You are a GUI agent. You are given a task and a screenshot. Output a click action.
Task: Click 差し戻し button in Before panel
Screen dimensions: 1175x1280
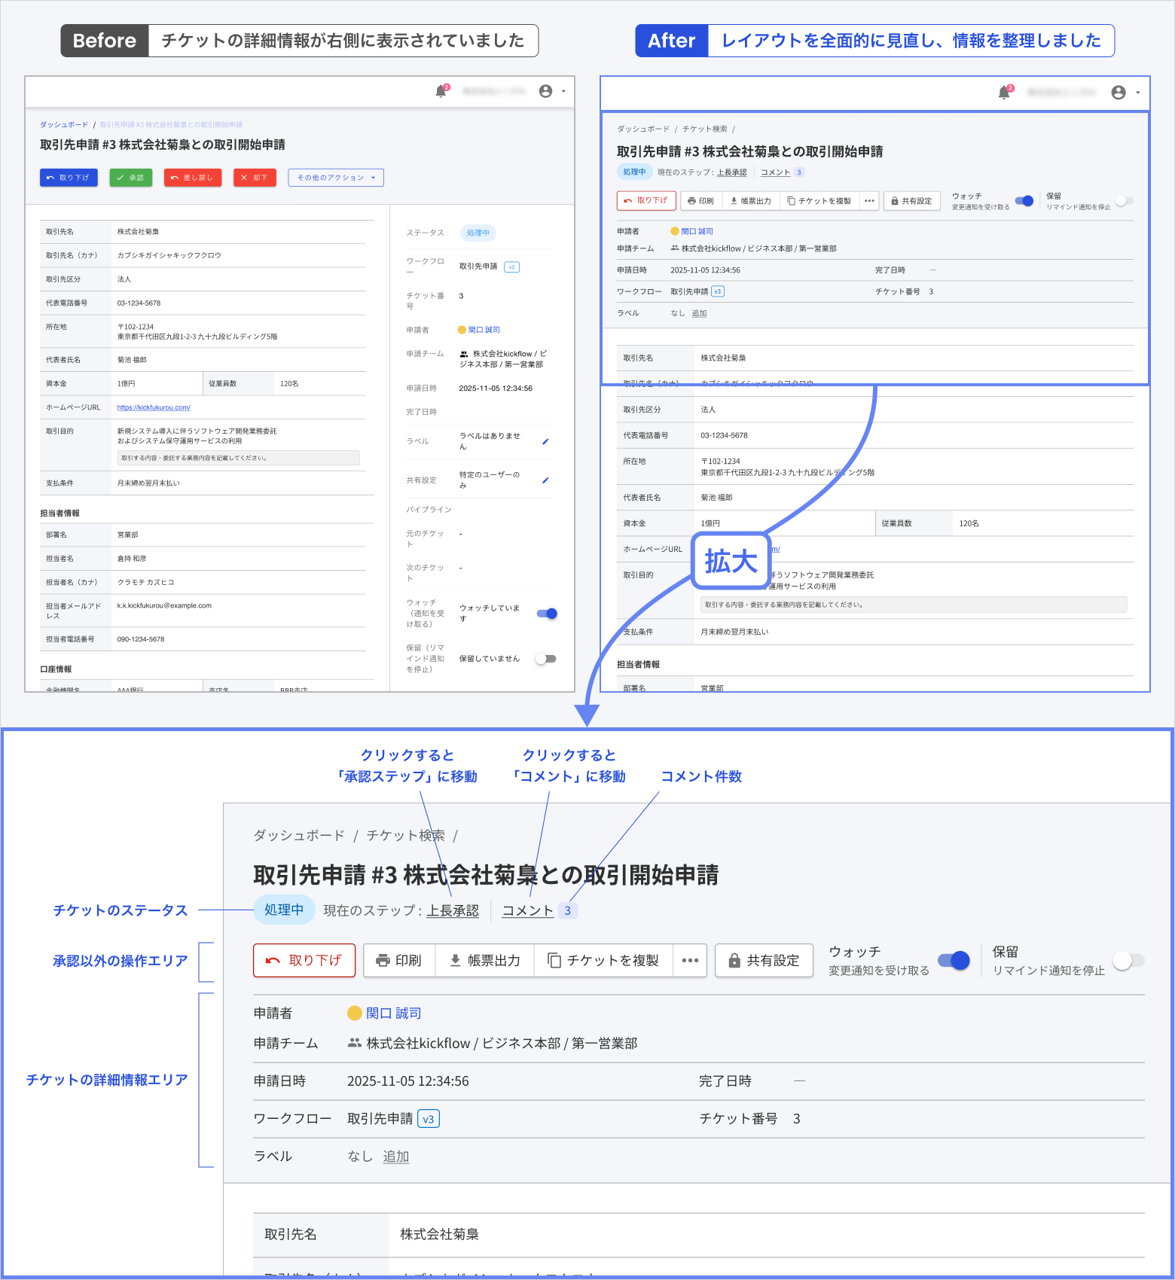[x=193, y=178]
